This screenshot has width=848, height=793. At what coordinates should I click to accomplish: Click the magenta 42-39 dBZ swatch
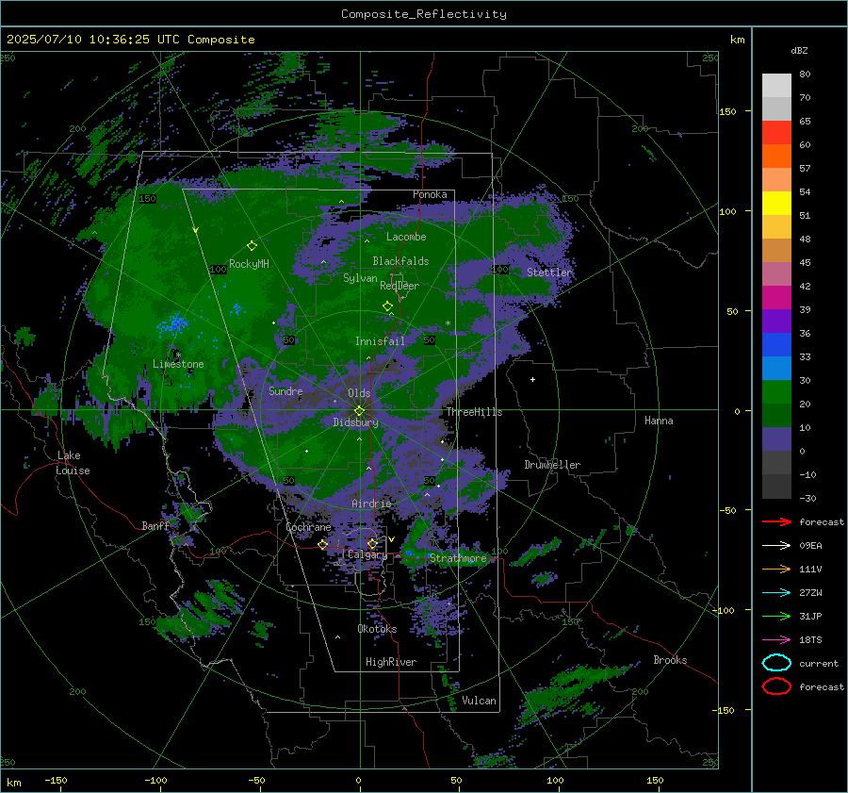click(x=776, y=298)
